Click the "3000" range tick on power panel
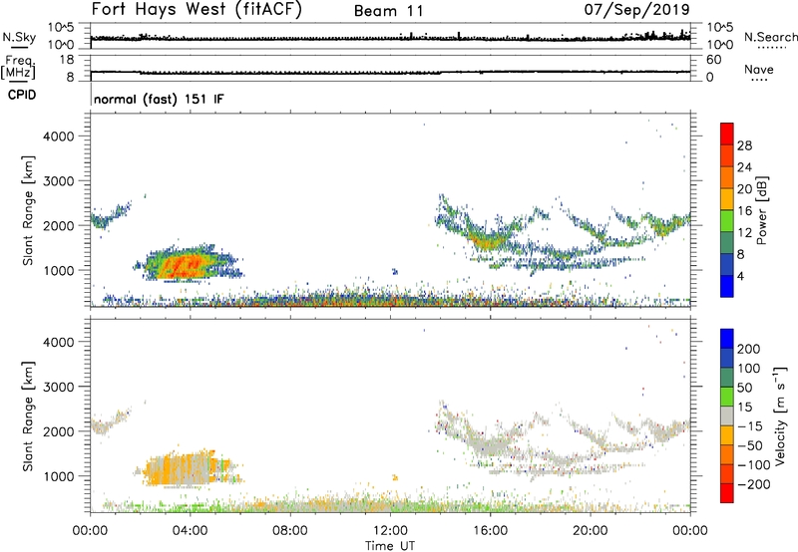This screenshot has width=798, height=552. click(x=58, y=181)
